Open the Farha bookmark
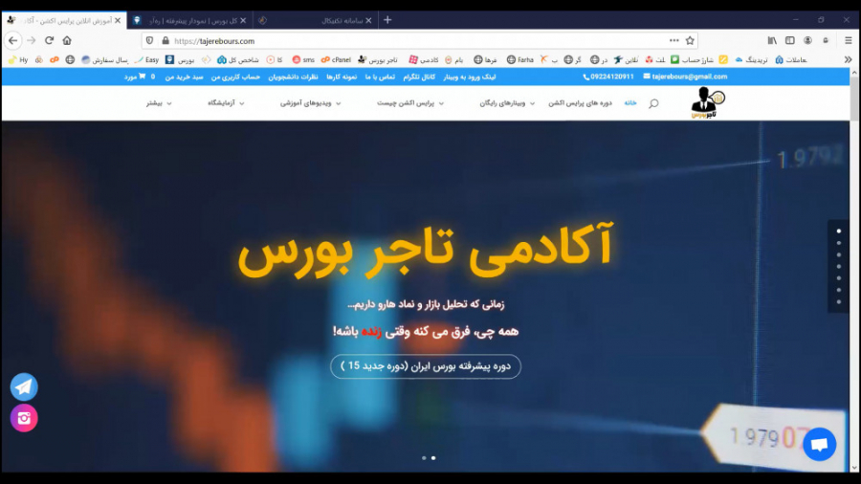The width and height of the screenshot is (861, 484). click(x=519, y=60)
